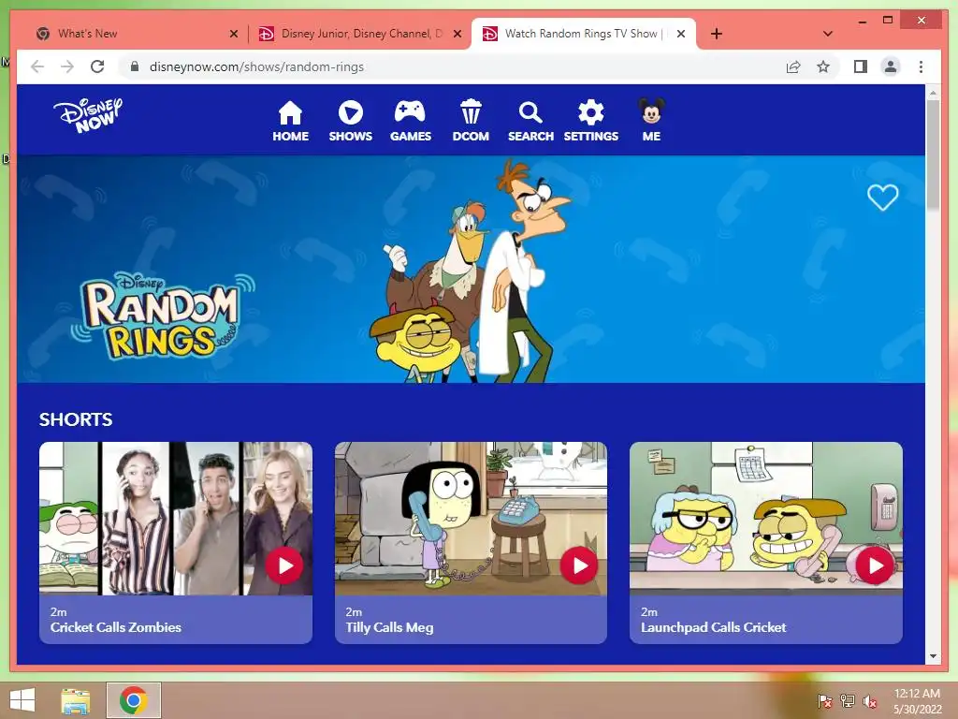Close the Disney Junior tab
This screenshot has width=958, height=719.
click(457, 35)
